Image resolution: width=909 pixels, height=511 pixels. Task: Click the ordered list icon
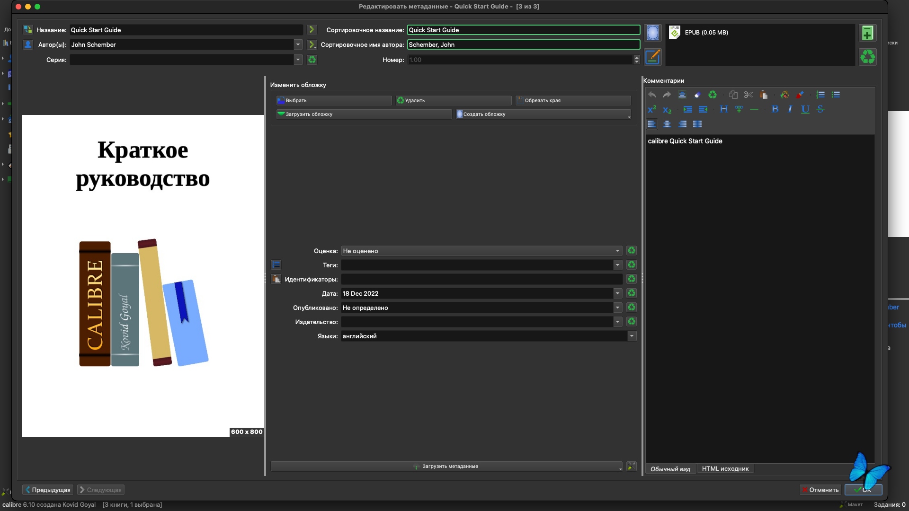click(820, 95)
